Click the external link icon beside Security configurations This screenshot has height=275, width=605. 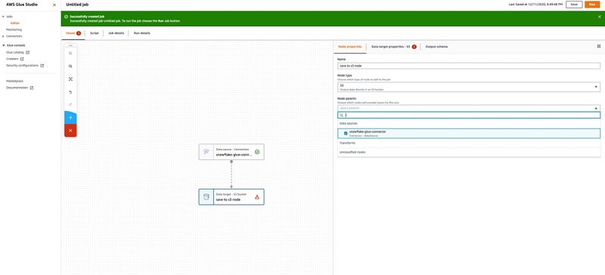42,66
